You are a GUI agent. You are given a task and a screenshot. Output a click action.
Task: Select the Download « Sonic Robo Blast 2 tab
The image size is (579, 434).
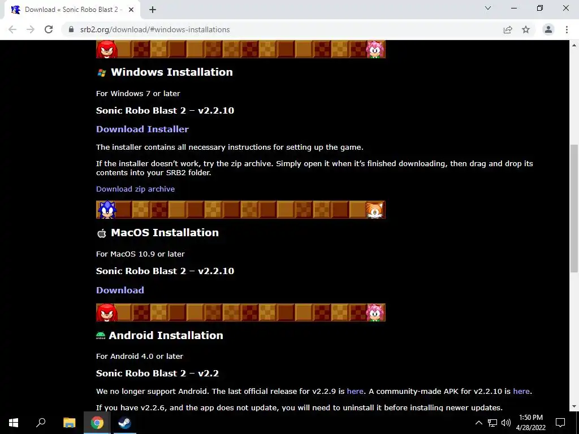72,10
